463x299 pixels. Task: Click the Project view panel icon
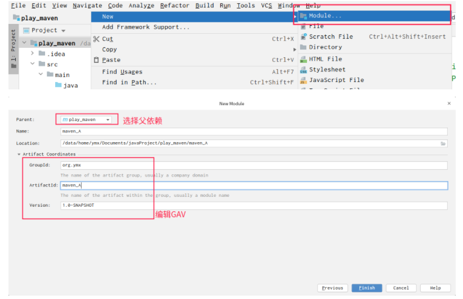click(x=26, y=30)
